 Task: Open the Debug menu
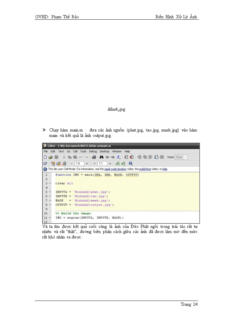click(x=93, y=151)
